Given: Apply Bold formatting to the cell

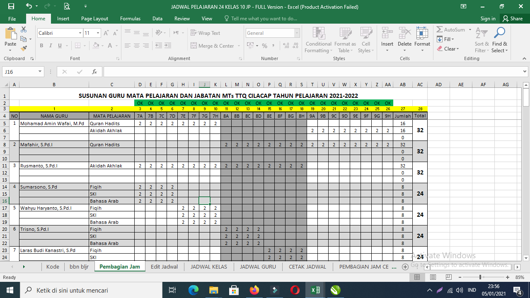Looking at the screenshot, I should 41,46.
